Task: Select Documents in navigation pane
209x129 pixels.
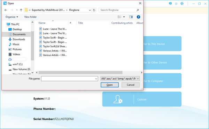Action: pyautogui.click(x=16, y=34)
